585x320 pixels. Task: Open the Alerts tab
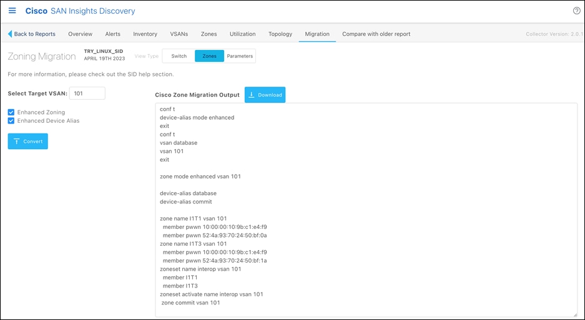pyautogui.click(x=112, y=34)
